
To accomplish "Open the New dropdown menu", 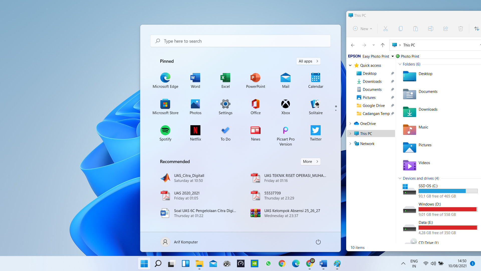I will 363,29.
